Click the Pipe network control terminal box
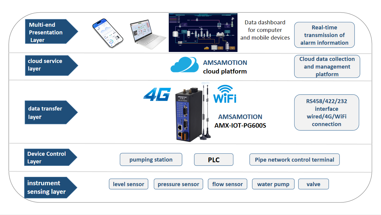Viewport: 381px width, 215px height. click(295, 159)
